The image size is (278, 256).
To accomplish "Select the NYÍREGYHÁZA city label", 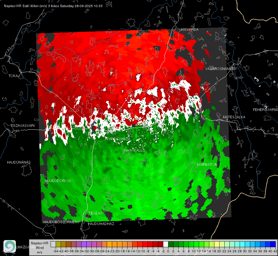I will point(118,139).
